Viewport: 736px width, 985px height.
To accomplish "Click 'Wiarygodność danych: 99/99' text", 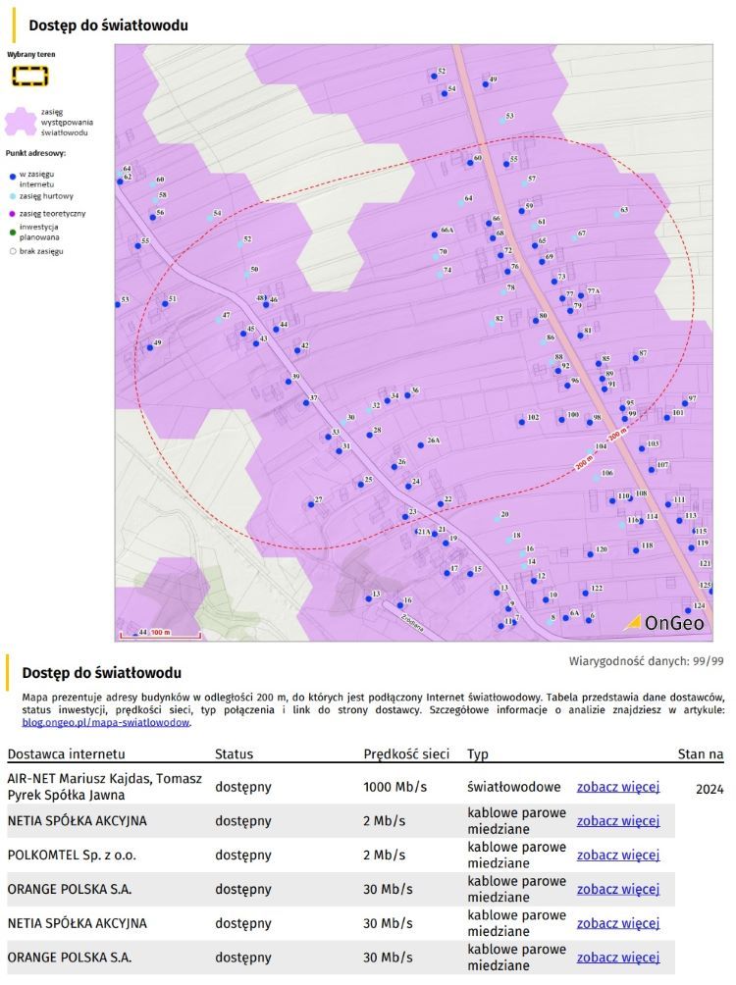I will 646,661.
